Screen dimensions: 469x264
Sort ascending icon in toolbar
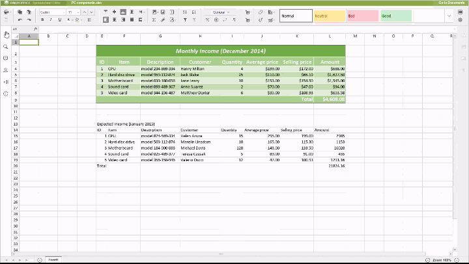tap(185, 12)
